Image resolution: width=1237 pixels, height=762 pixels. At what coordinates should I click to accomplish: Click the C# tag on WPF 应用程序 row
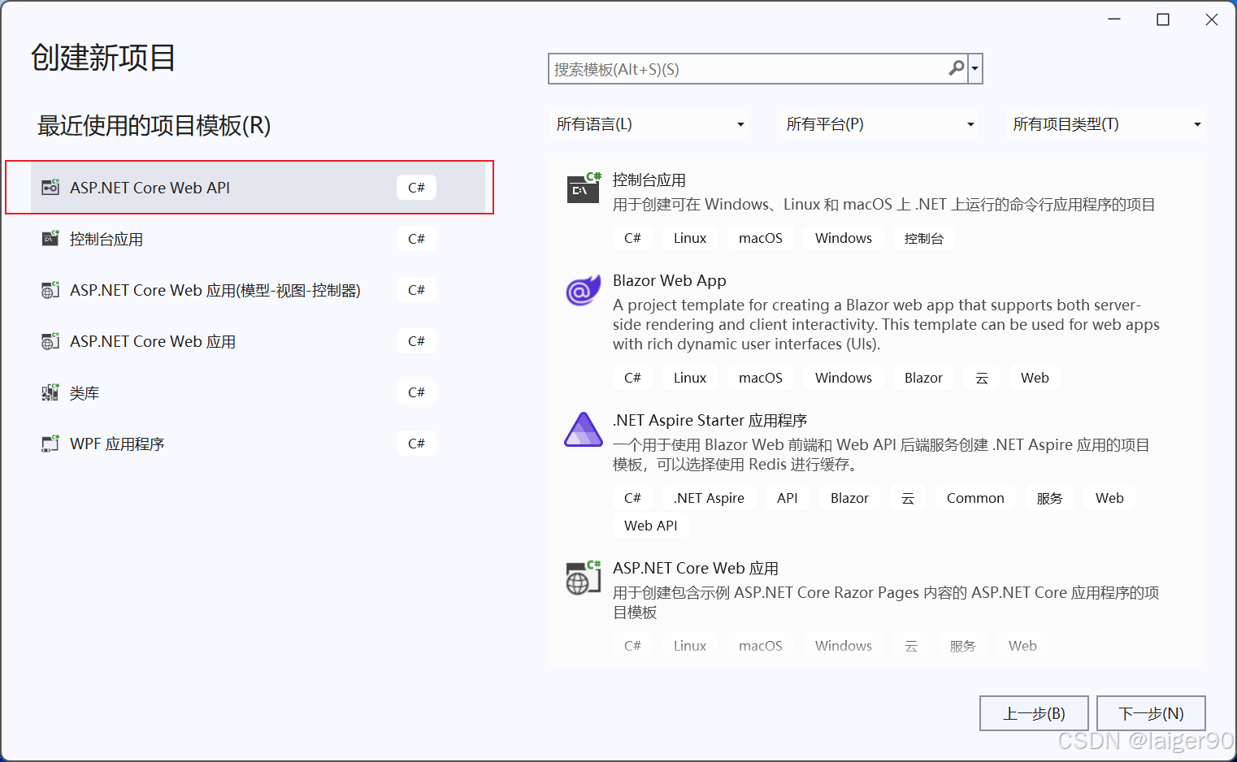point(416,444)
